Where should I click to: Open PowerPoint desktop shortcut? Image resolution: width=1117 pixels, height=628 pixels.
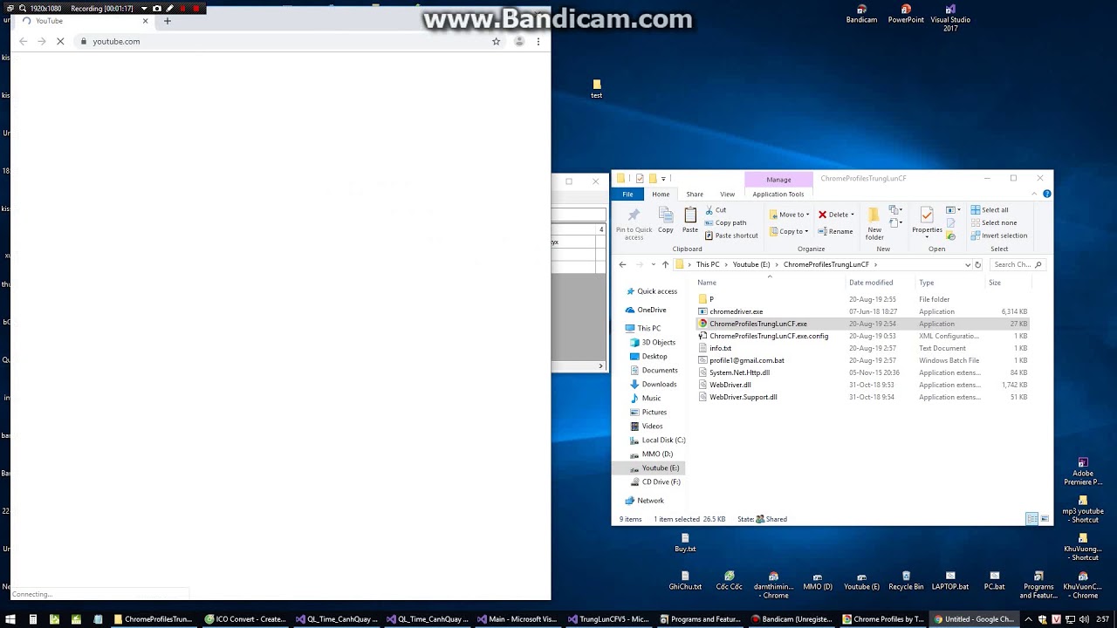point(906,14)
